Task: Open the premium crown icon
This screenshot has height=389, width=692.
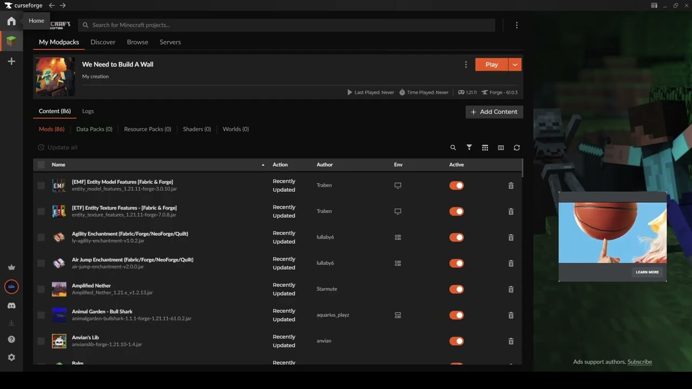Action: coord(11,267)
